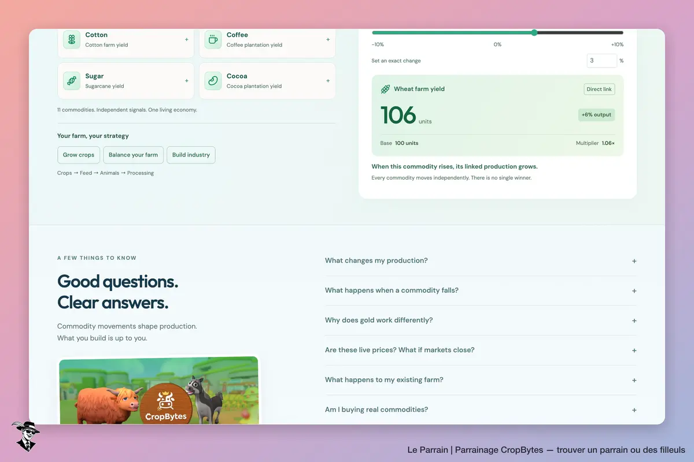Click the Direct link badge
694x462 pixels.
tap(599, 90)
